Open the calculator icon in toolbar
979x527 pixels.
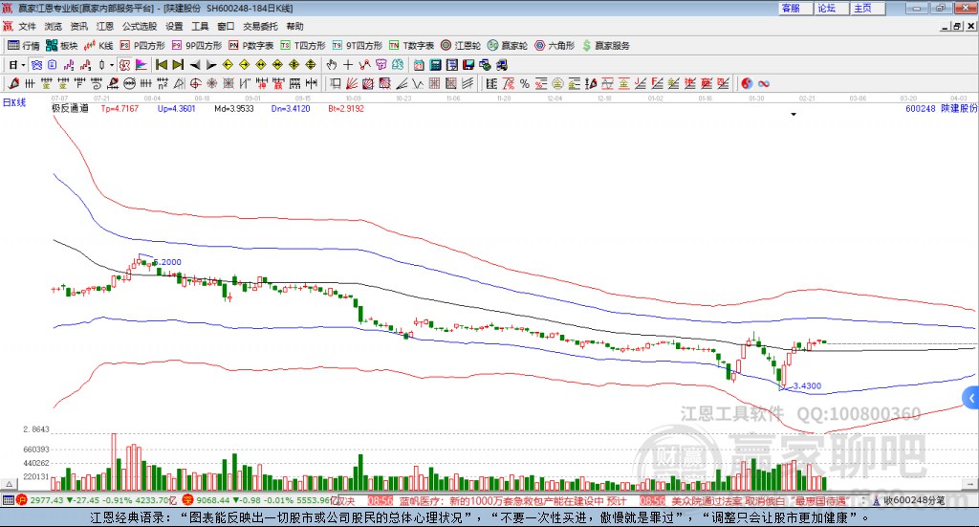pyautogui.click(x=435, y=65)
